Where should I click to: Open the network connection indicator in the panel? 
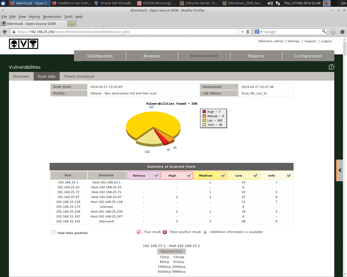278,3
